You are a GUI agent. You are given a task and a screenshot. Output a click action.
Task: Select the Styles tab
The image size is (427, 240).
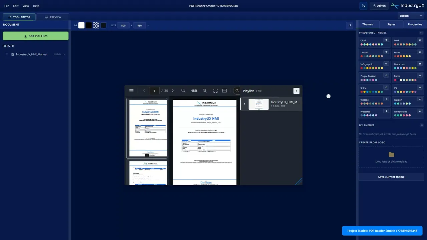[391, 24]
